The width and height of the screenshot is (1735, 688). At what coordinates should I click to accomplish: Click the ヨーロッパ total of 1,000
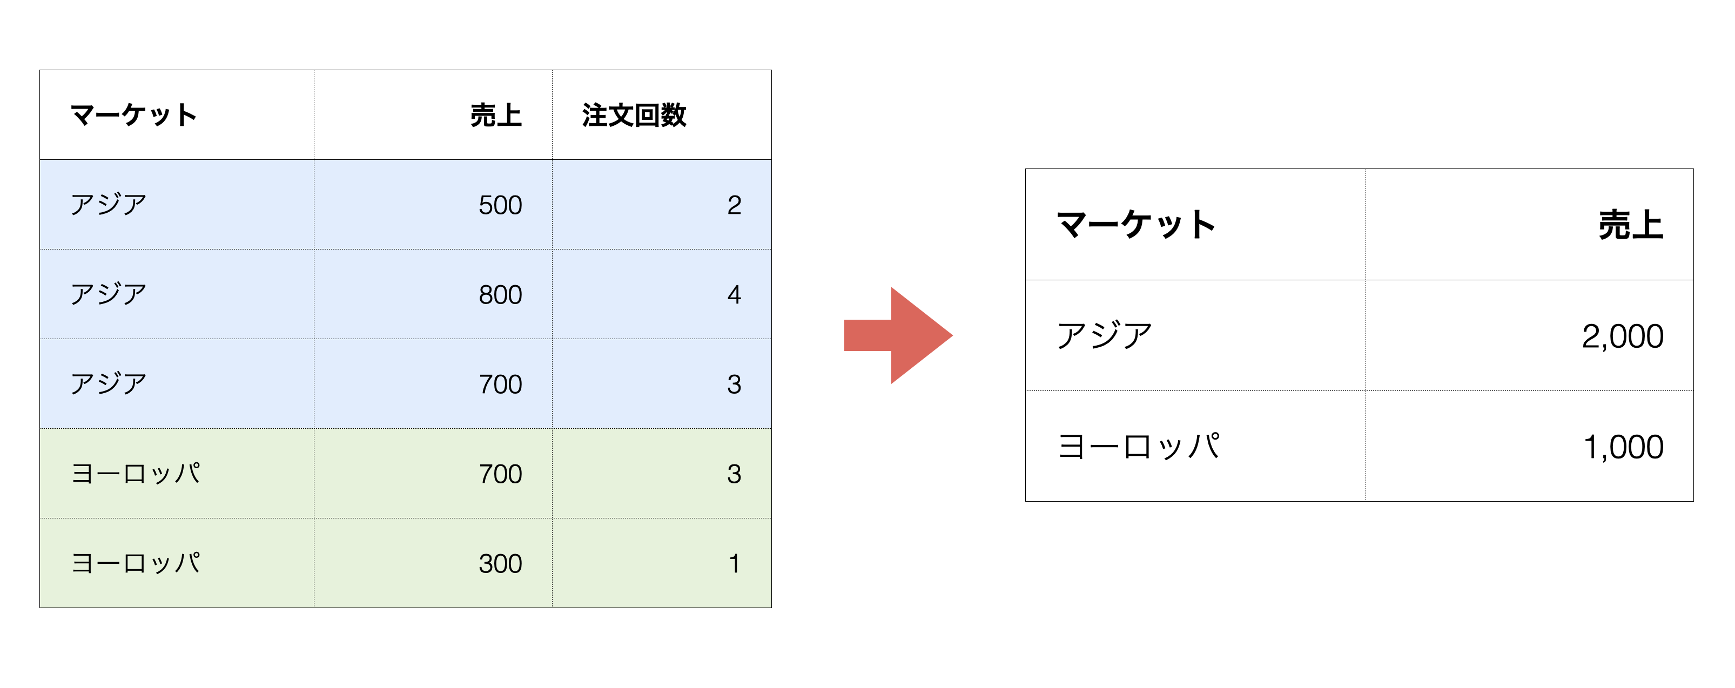tap(1623, 446)
